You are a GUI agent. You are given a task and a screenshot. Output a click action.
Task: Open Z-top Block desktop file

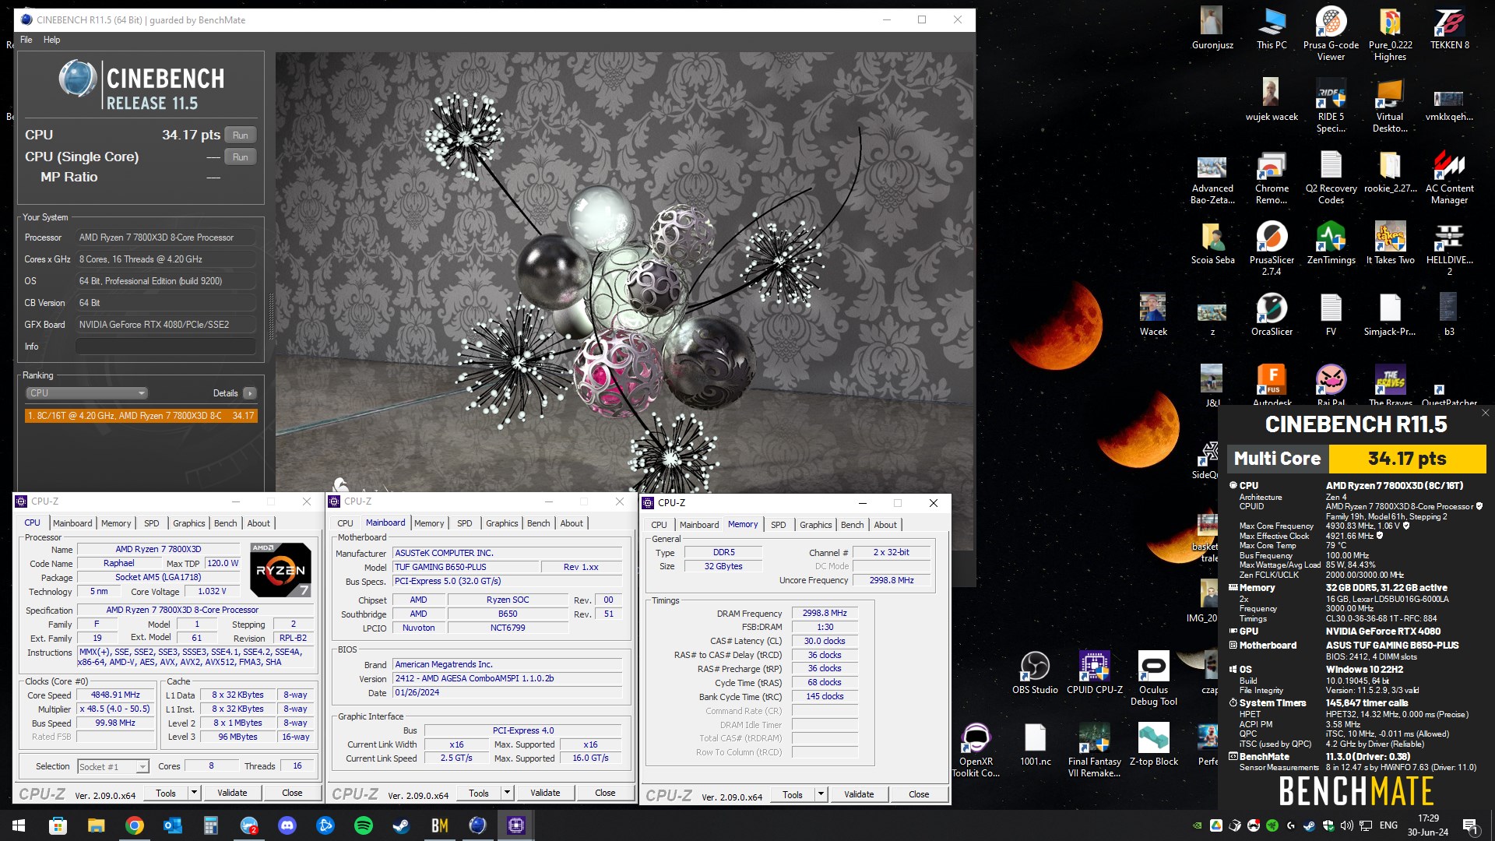[1153, 744]
